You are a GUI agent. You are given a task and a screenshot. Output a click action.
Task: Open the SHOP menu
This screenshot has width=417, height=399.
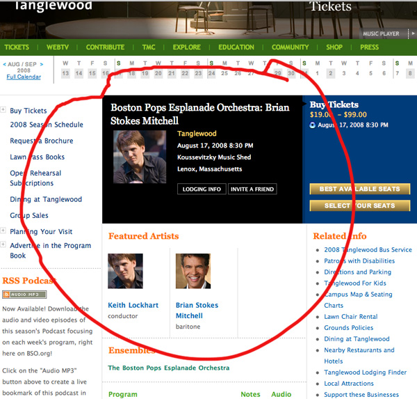(x=334, y=47)
